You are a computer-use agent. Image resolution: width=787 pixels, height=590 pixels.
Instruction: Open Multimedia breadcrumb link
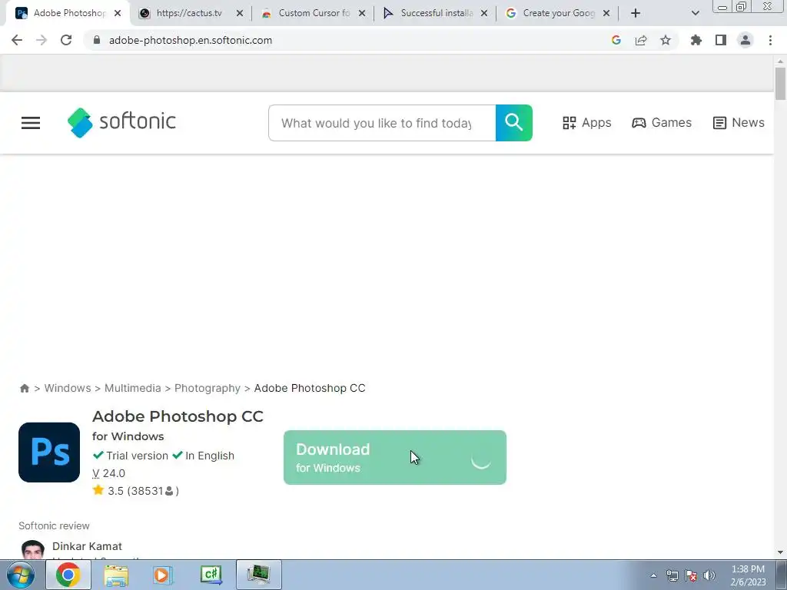coord(132,388)
